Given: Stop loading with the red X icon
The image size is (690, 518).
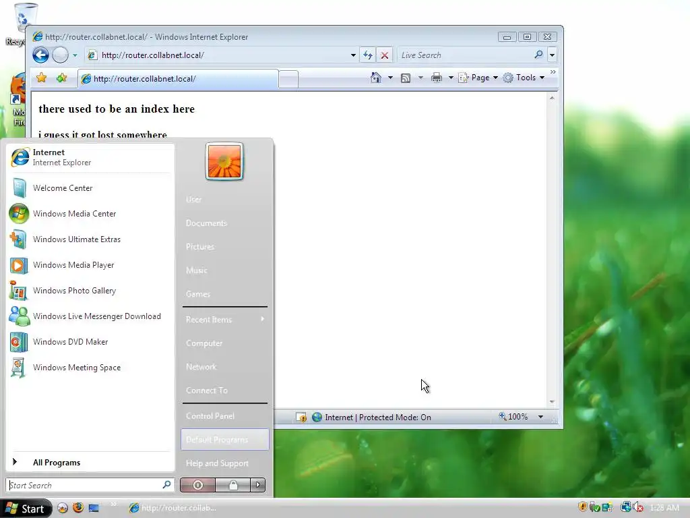Looking at the screenshot, I should [384, 55].
